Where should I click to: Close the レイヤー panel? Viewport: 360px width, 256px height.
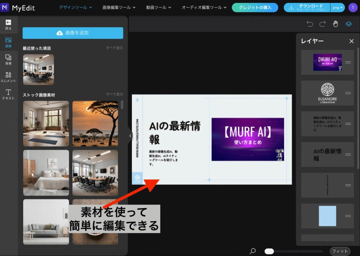tap(351, 41)
